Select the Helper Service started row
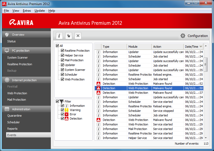The width and height of the screenshot is (214, 151). pyautogui.click(x=149, y=138)
